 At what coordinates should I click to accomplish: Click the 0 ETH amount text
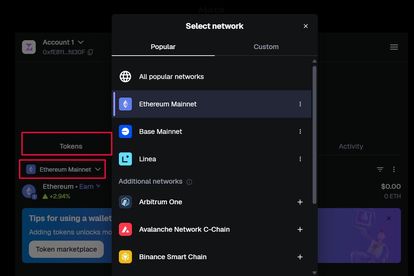(x=392, y=196)
